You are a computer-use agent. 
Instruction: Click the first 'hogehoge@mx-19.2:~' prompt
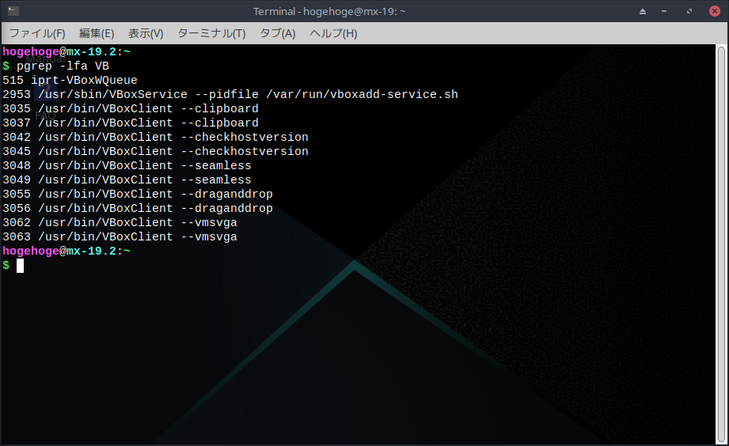(x=66, y=51)
